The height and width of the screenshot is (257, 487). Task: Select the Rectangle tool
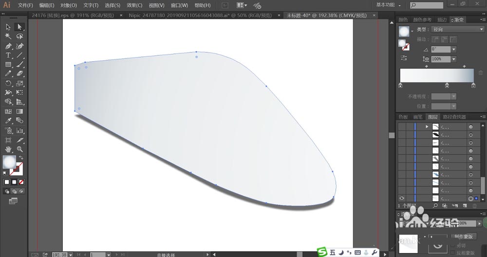[x=8, y=65]
